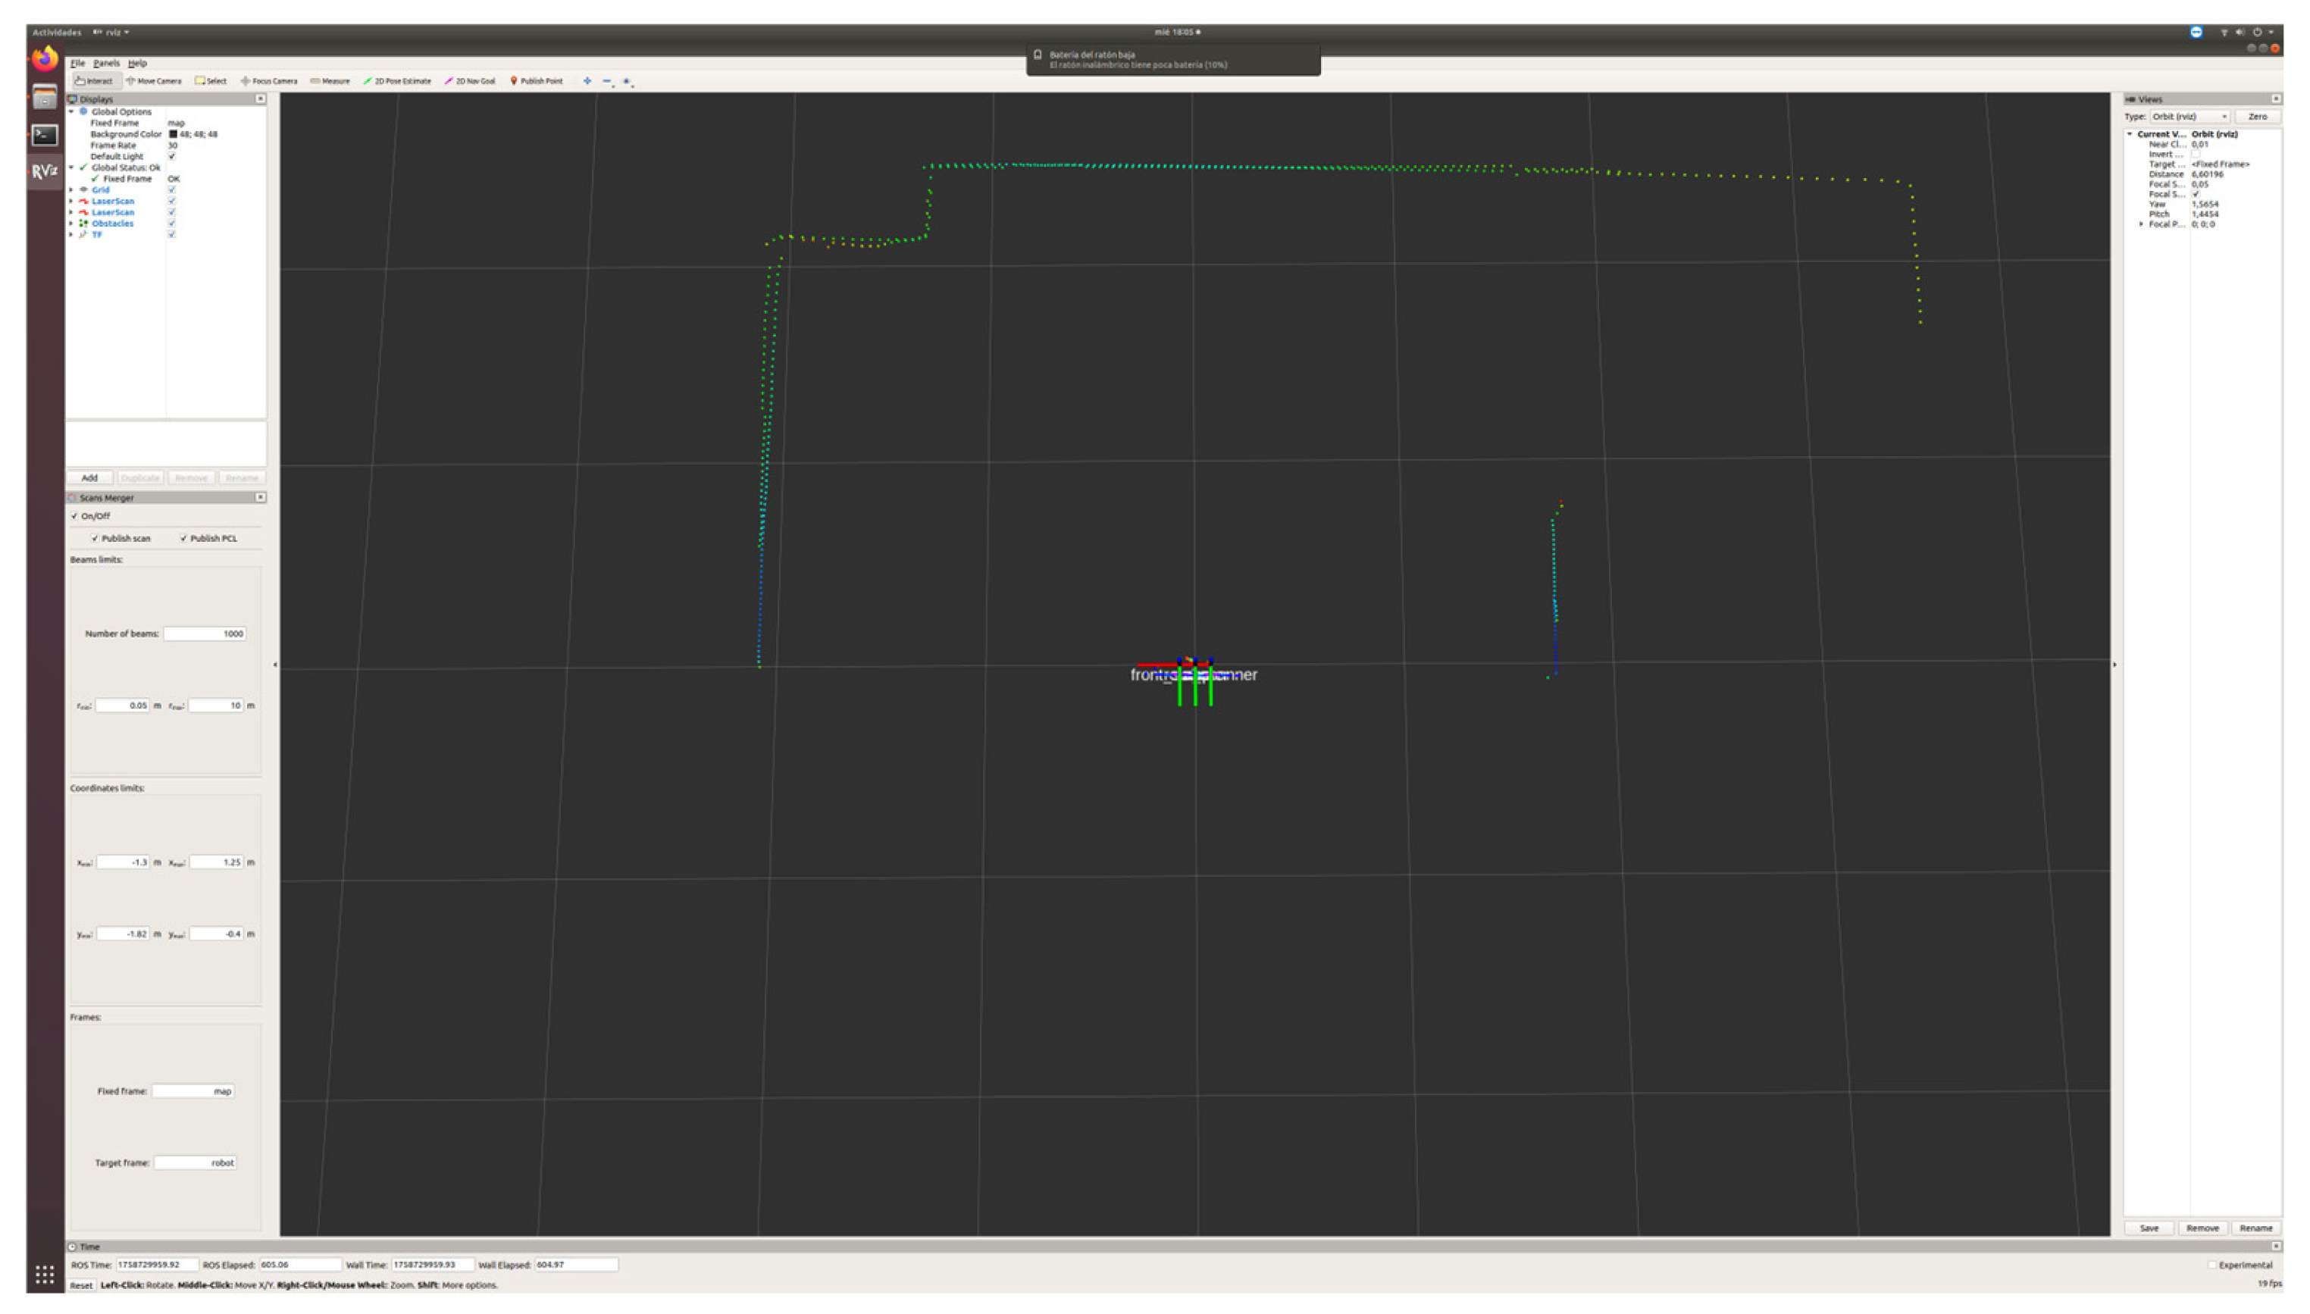Click the Focus Camera tool
Screen dimensions: 2310x1314
tap(269, 81)
